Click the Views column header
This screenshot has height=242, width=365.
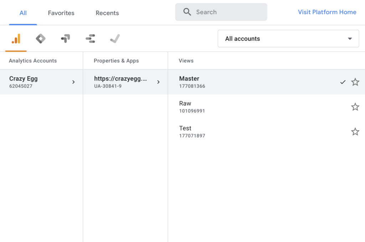click(186, 61)
